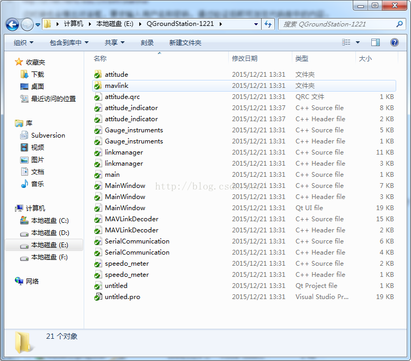Click 新建文件夹 button
Image resolution: width=411 pixels, height=361 pixels.
click(185, 42)
